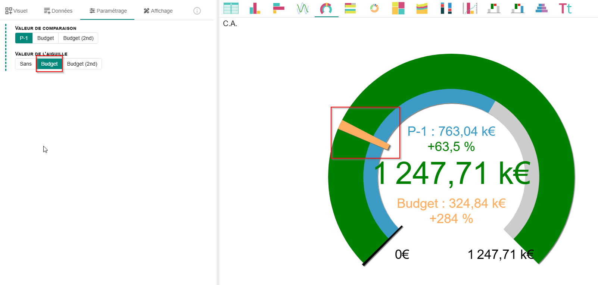
Task: Select the text widget 'Tt' icon
Action: tap(565, 8)
